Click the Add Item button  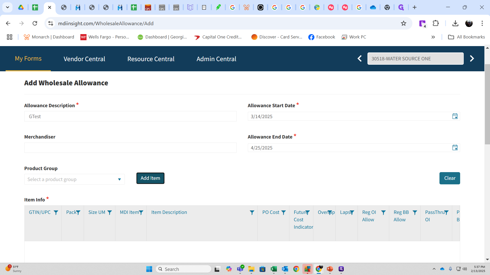[150, 178]
